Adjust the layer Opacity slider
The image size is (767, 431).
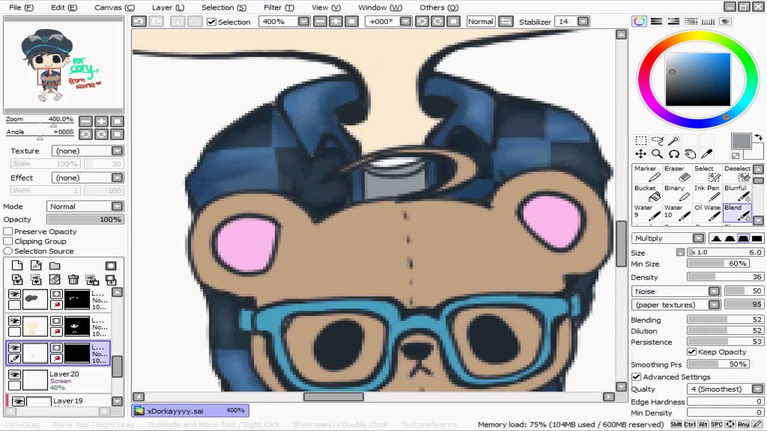(x=85, y=220)
